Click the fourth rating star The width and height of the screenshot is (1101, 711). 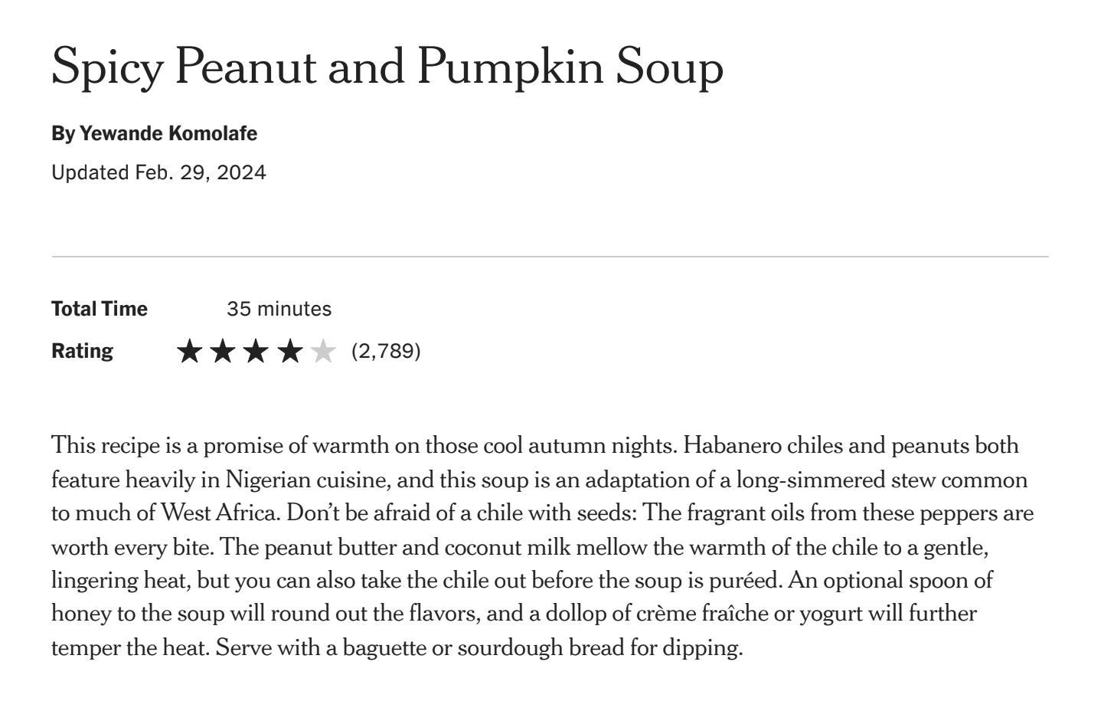(x=289, y=352)
